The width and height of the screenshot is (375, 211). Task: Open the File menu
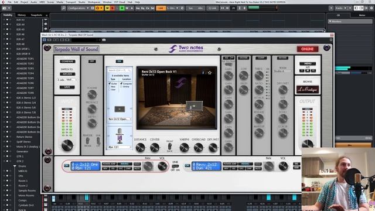click(9, 2)
